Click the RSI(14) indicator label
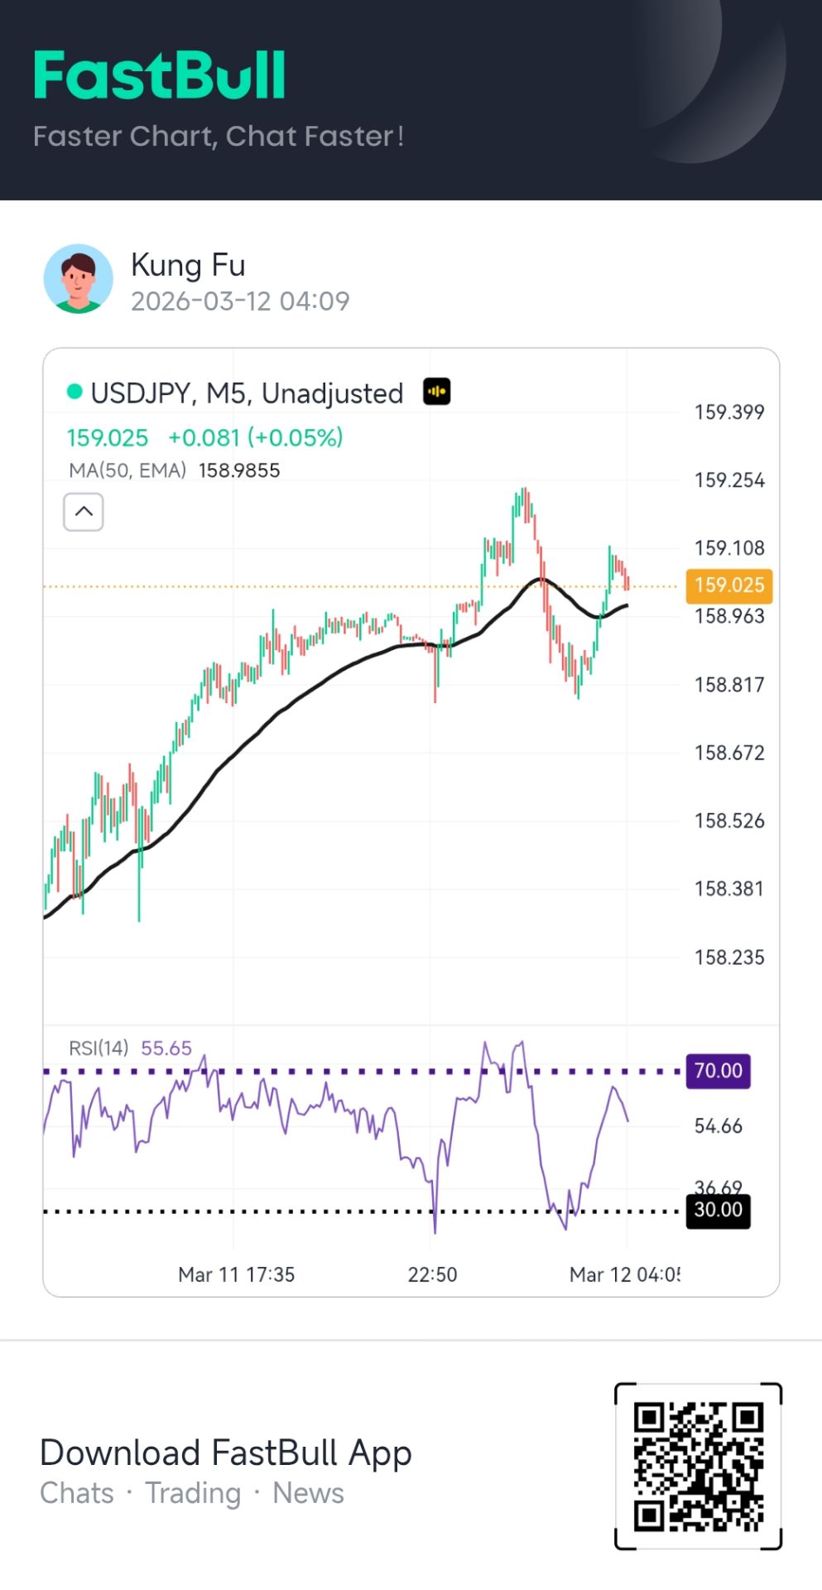Viewport: 822px width, 1590px height. click(x=99, y=1048)
